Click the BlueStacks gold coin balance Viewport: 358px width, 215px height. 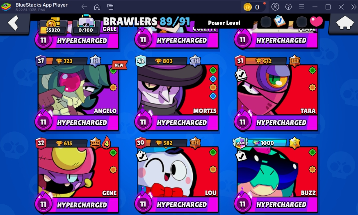tap(253, 7)
